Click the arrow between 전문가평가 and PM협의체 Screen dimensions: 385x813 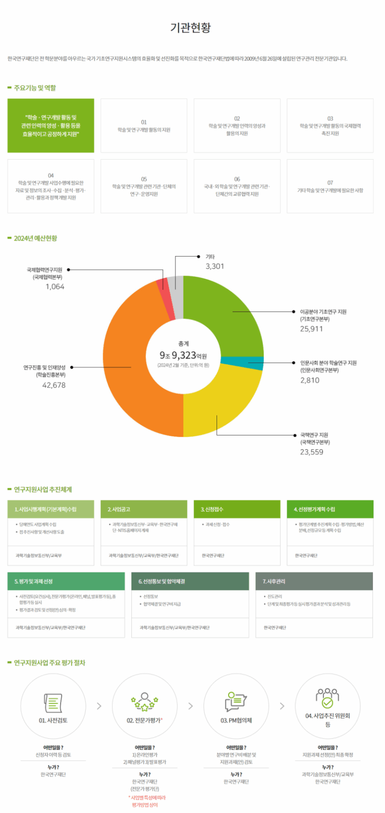[190, 706]
